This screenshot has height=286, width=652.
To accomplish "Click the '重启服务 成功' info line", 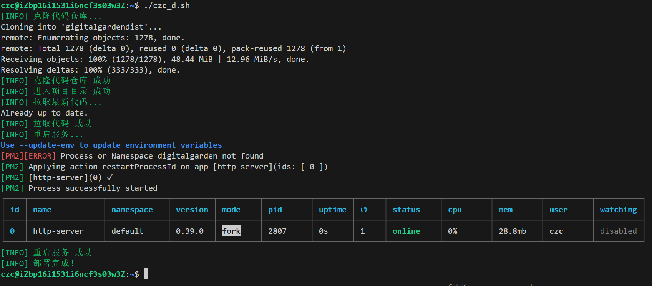I will (46, 253).
